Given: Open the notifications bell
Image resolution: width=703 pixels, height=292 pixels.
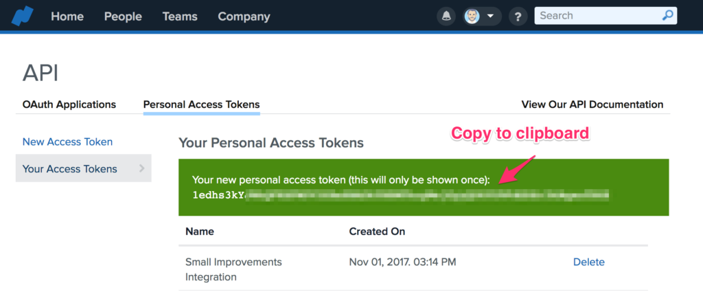Looking at the screenshot, I should 446,16.
